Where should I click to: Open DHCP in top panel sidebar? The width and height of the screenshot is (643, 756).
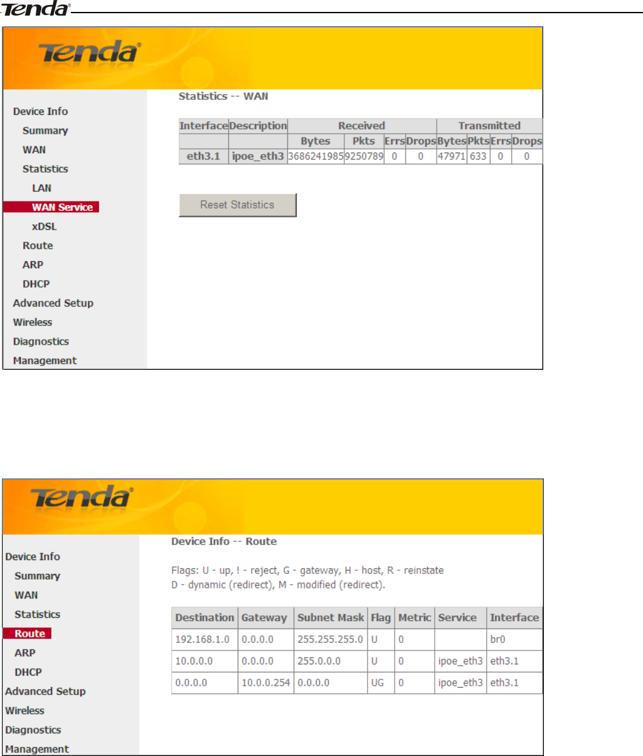coord(36,284)
